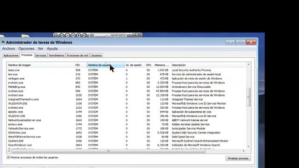Sort by Nombre de imagen column
This screenshot has width=299, height=168.
pos(41,65)
